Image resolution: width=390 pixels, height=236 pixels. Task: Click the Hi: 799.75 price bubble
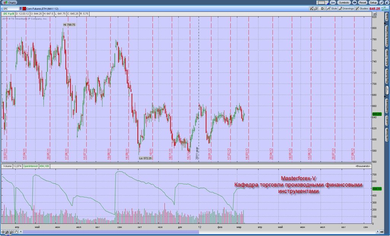(69, 25)
